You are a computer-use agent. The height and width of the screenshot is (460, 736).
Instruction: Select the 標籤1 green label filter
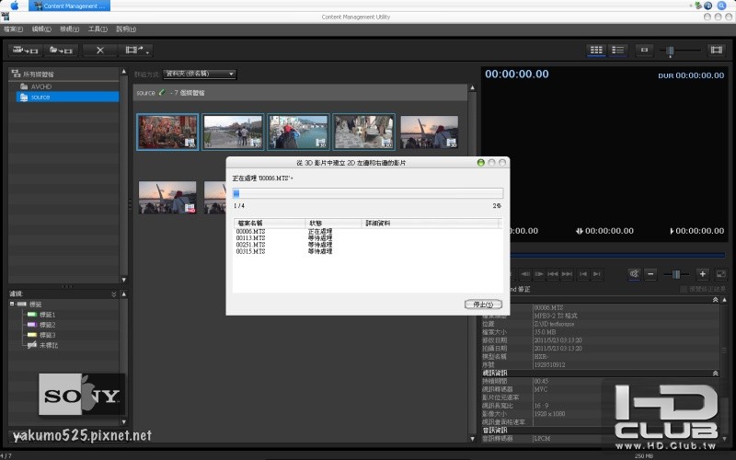[x=46, y=315]
